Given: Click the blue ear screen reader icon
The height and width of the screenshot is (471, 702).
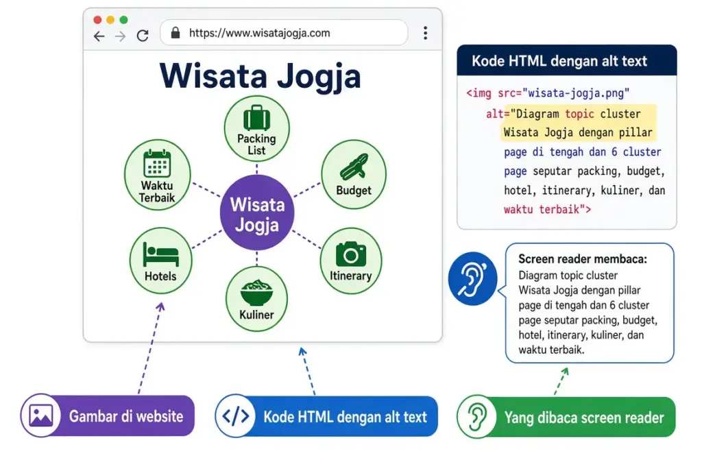Looking at the screenshot, I should 472,278.
